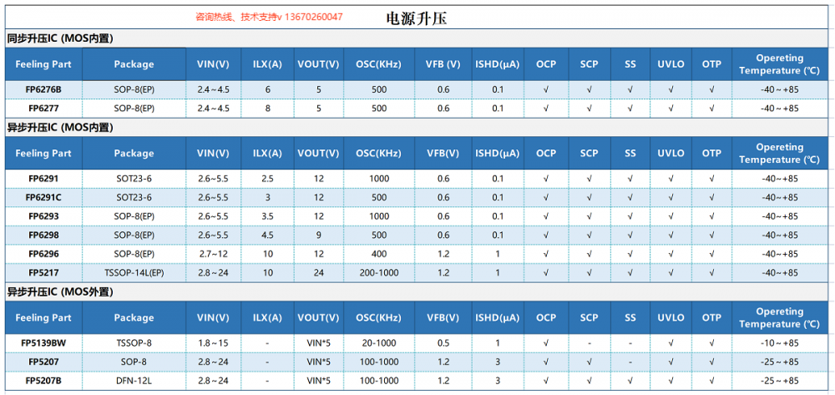
Task: Select part name FP5207
Action: 43,362
